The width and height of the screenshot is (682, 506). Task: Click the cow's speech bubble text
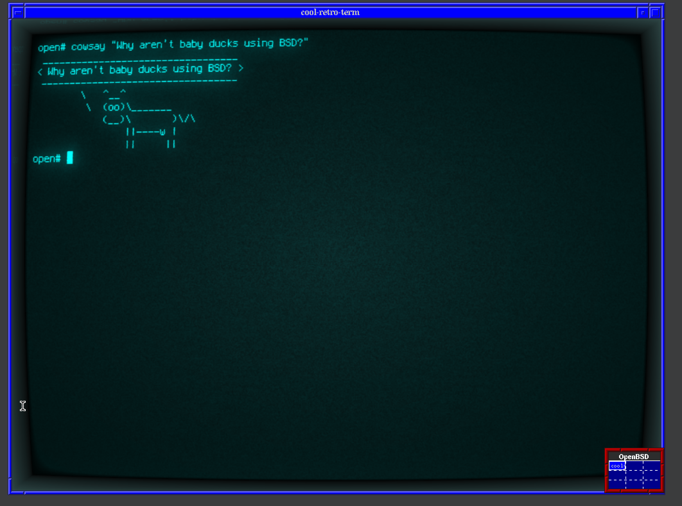click(139, 70)
